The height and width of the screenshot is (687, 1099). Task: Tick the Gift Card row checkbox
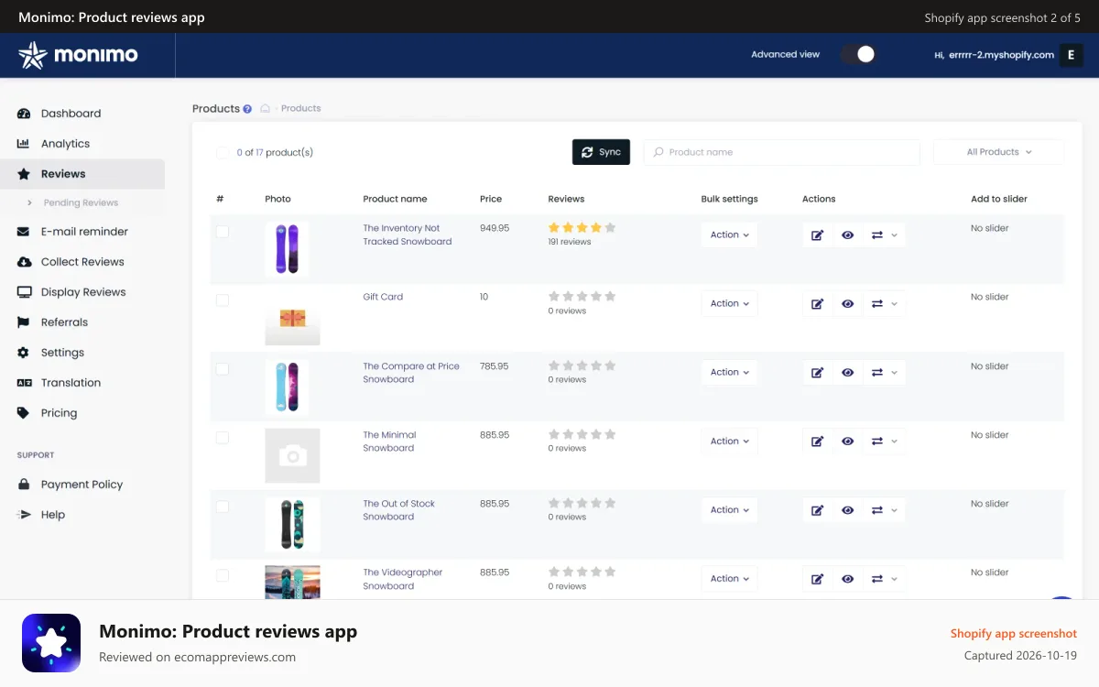223,300
